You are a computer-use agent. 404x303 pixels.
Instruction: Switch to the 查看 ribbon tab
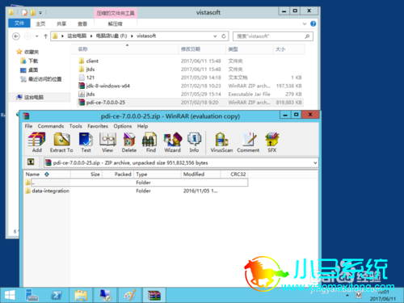click(x=82, y=24)
